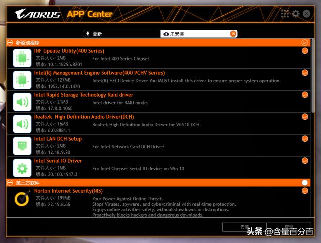This screenshot has width=321, height=243.
Task: Open App Center settings gear
Action: point(295,14)
